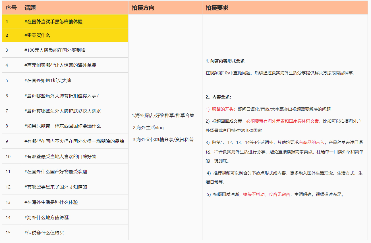Click the 序号 column header cell
The image size is (371, 243).
(11, 8)
